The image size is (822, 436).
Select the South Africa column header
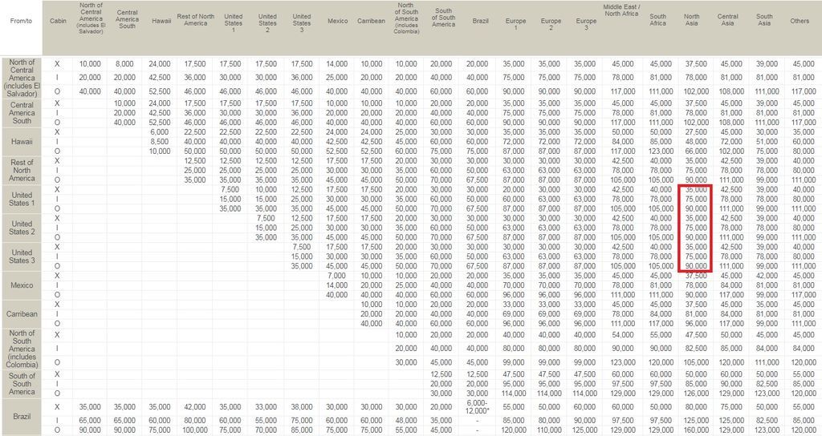click(x=658, y=20)
